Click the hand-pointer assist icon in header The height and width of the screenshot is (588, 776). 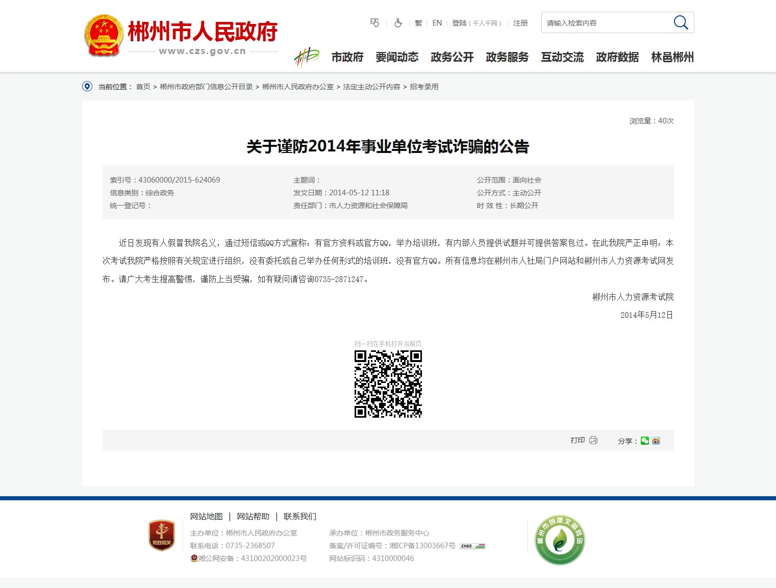pyautogui.click(x=374, y=23)
